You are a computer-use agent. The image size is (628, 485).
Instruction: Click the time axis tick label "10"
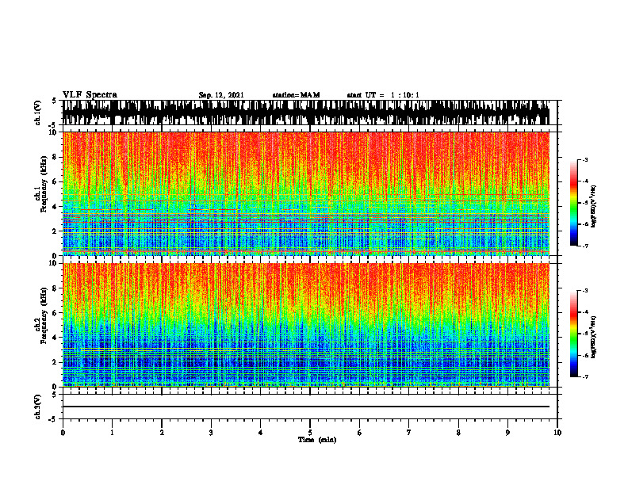pyautogui.click(x=557, y=433)
